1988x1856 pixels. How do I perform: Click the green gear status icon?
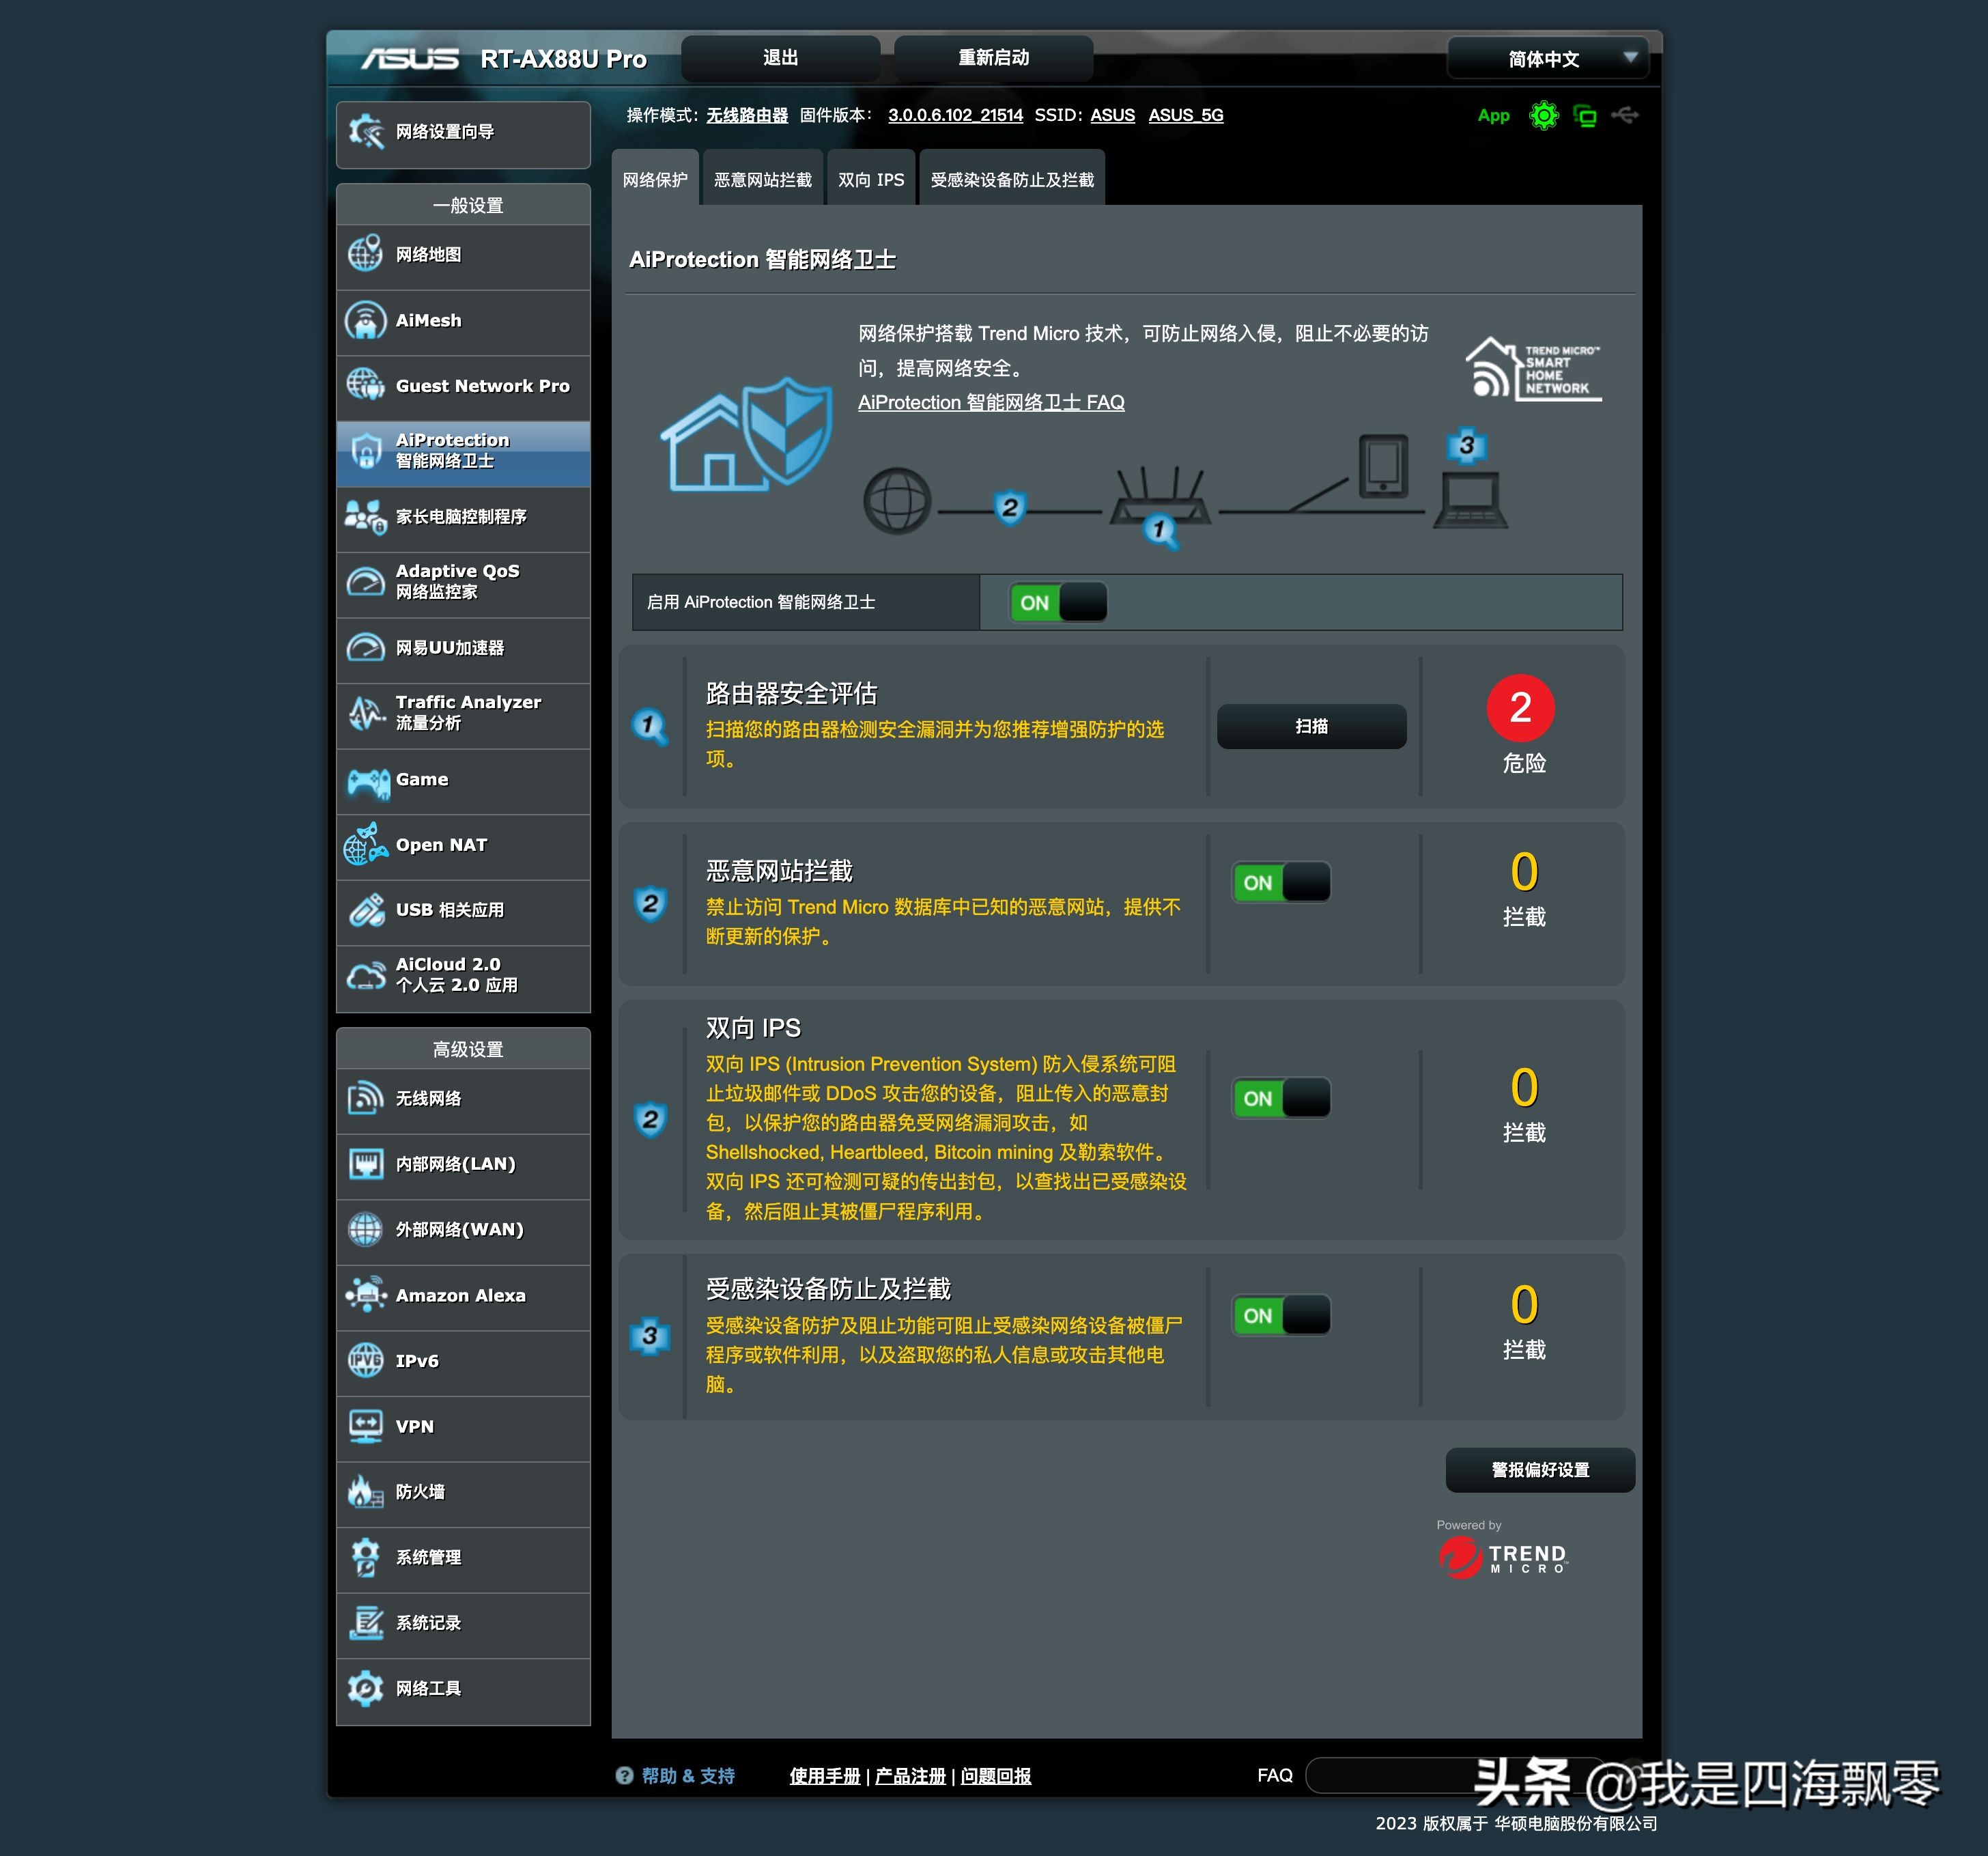click(x=1544, y=116)
